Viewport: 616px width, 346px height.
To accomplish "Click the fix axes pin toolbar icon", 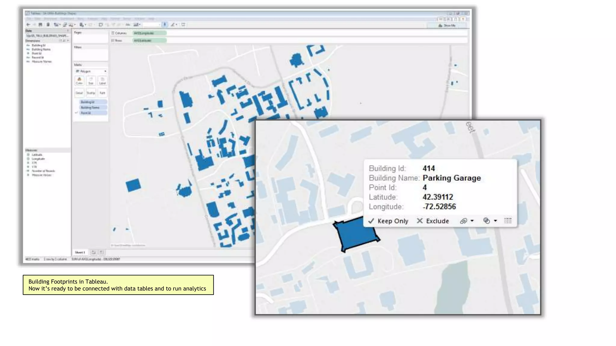I will (x=165, y=25).
